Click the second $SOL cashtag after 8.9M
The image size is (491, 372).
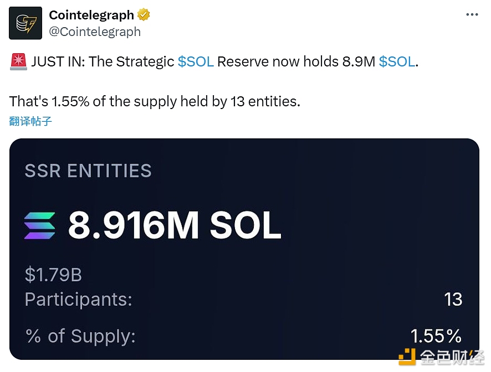(x=397, y=61)
